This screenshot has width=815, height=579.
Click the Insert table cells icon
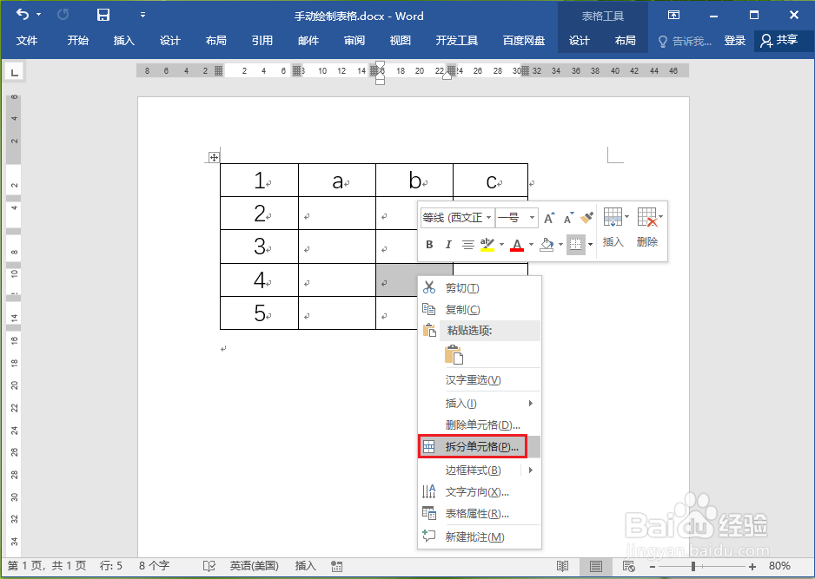click(x=613, y=215)
